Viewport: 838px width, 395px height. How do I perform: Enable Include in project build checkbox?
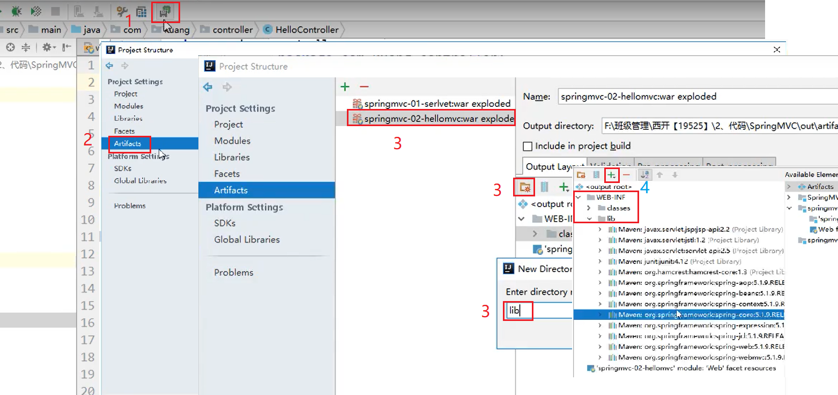point(528,146)
